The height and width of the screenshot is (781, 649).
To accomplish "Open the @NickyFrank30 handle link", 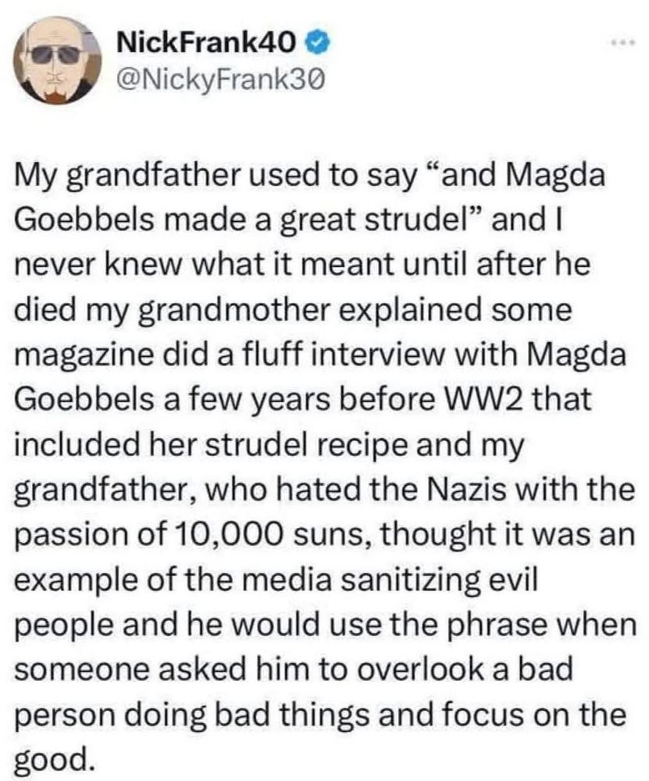I will point(219,79).
